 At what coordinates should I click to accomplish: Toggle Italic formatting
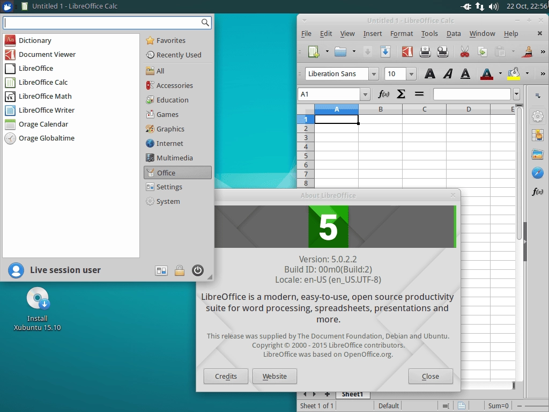tap(448, 73)
